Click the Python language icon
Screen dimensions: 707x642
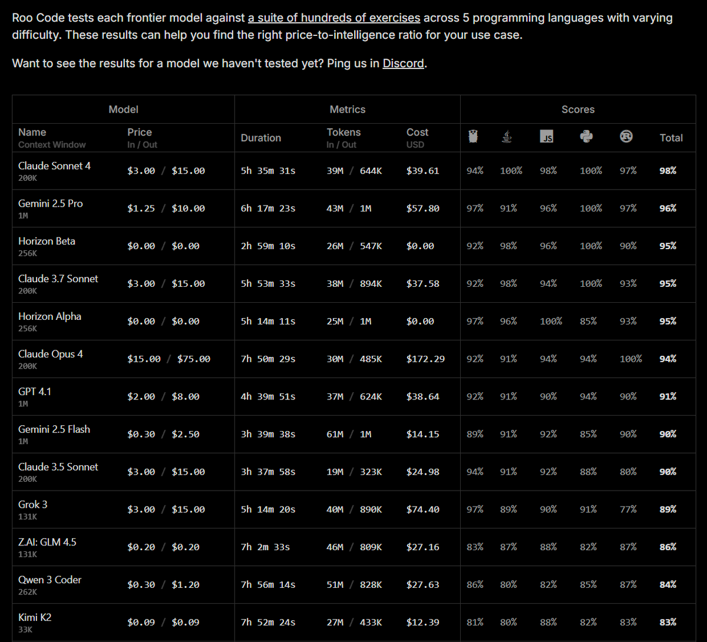coord(586,137)
